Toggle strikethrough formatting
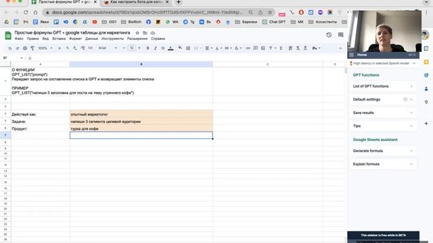Screen dimensions: 433x243 tap(162, 48)
